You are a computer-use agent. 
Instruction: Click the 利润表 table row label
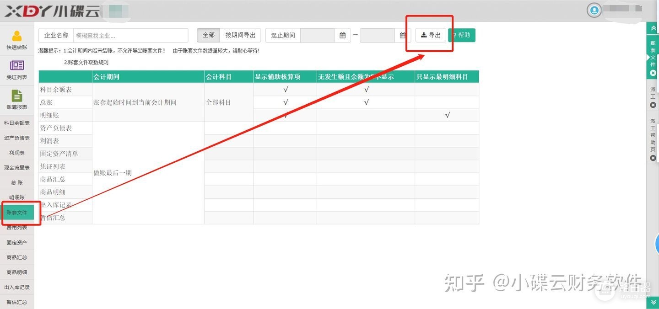coord(49,141)
